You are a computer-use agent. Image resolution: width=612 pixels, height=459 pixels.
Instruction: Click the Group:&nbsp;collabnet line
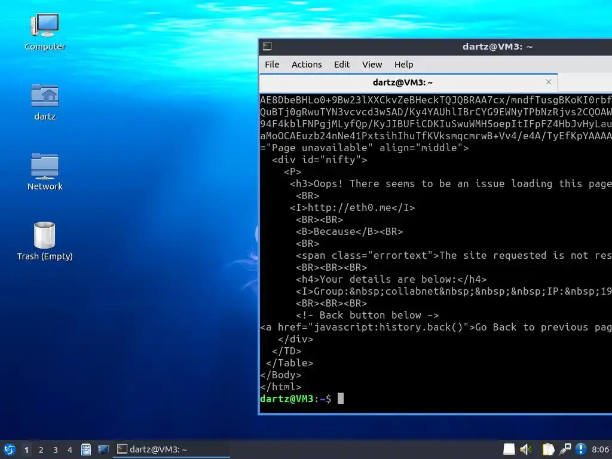point(454,291)
